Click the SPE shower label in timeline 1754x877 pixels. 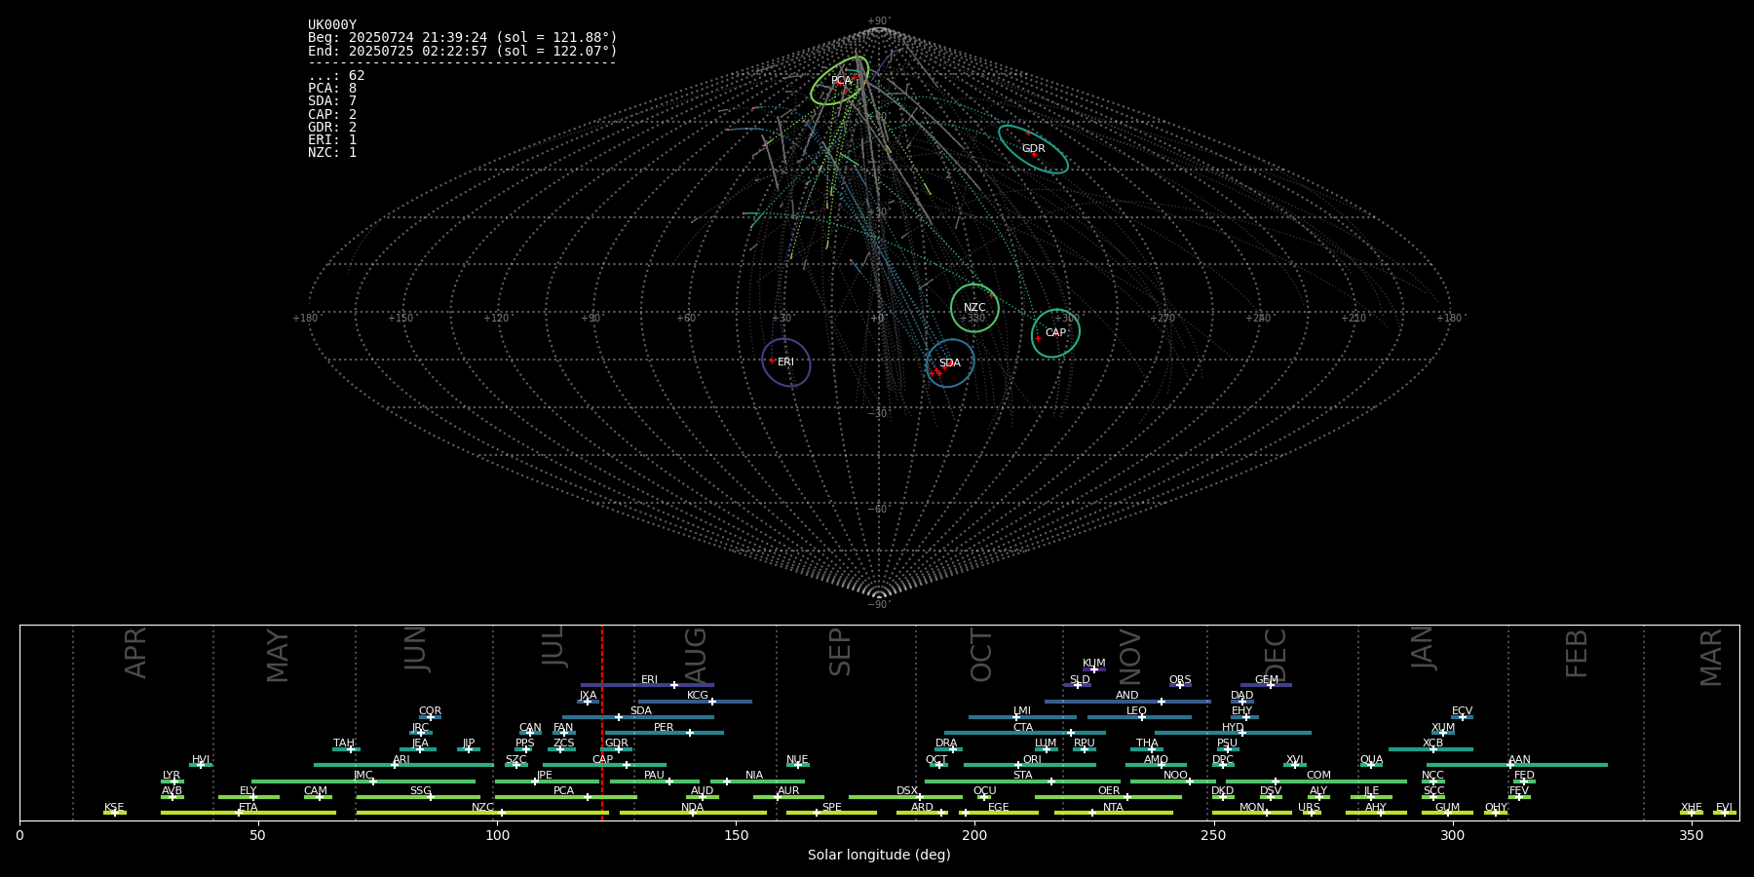(x=831, y=808)
